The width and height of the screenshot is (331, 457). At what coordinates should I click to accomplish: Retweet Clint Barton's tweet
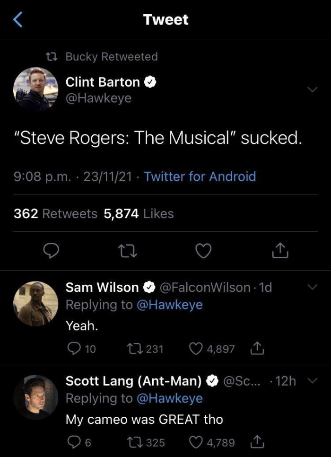point(128,251)
